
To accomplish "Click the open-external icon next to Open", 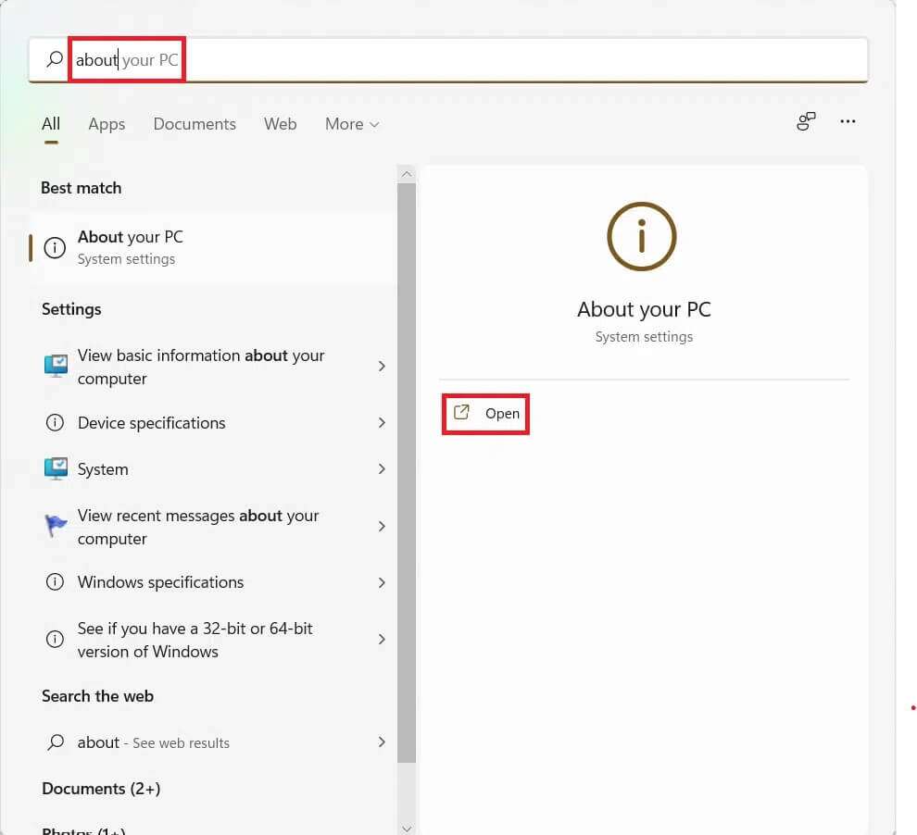I will coord(461,413).
